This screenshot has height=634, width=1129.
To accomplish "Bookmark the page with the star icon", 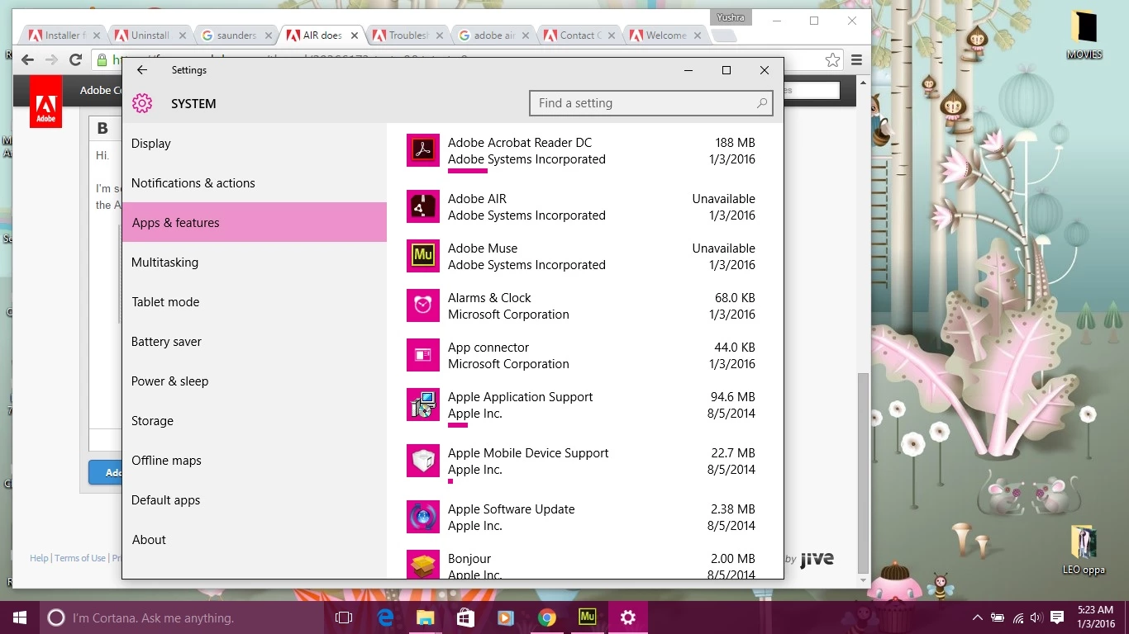I will point(832,59).
